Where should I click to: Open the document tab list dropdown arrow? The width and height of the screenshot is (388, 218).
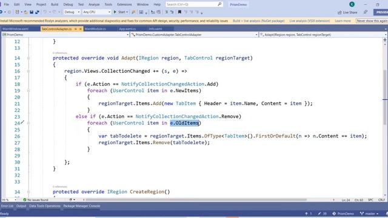tap(386, 29)
